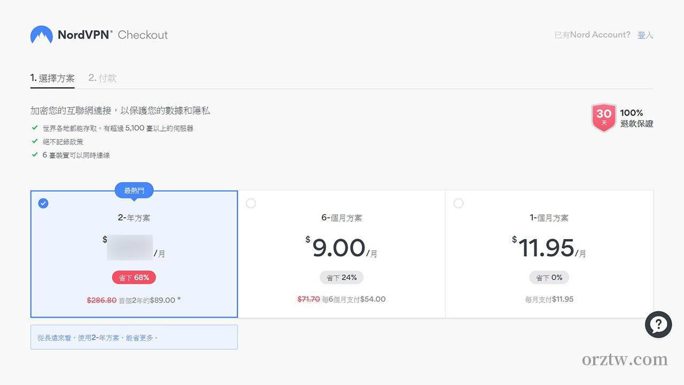Viewport: 684px width, 385px height.
Task: Click the 最熱門 badge on 2-year plan
Action: click(134, 190)
